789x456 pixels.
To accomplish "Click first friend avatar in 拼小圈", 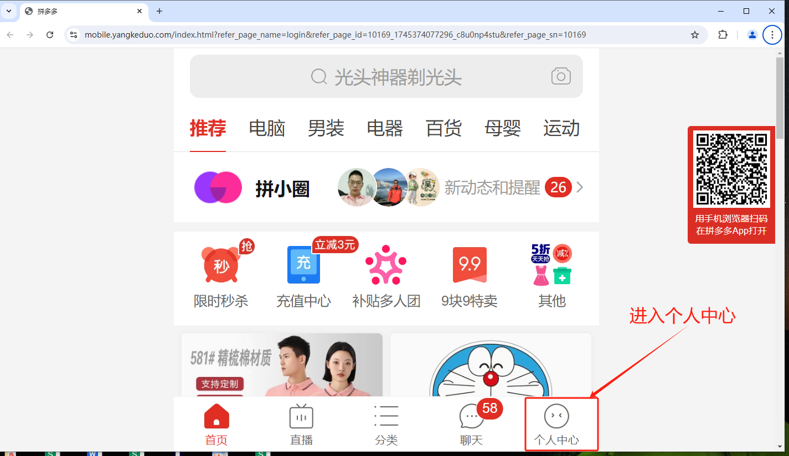I will point(357,187).
